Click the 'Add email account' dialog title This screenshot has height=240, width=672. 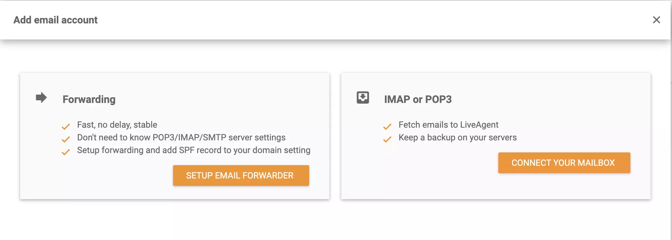click(x=55, y=20)
